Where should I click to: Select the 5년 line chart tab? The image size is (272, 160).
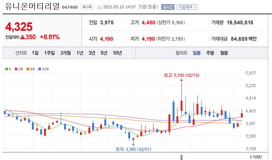(x=104, y=53)
